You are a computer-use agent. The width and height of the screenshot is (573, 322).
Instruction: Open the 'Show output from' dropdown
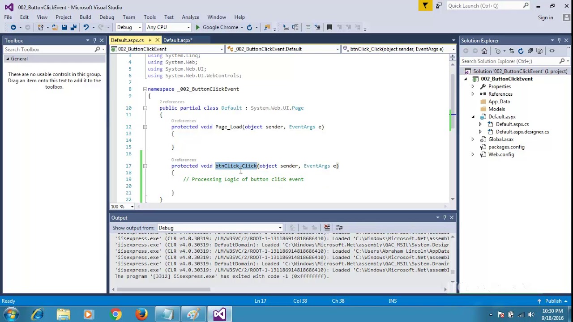(219, 228)
